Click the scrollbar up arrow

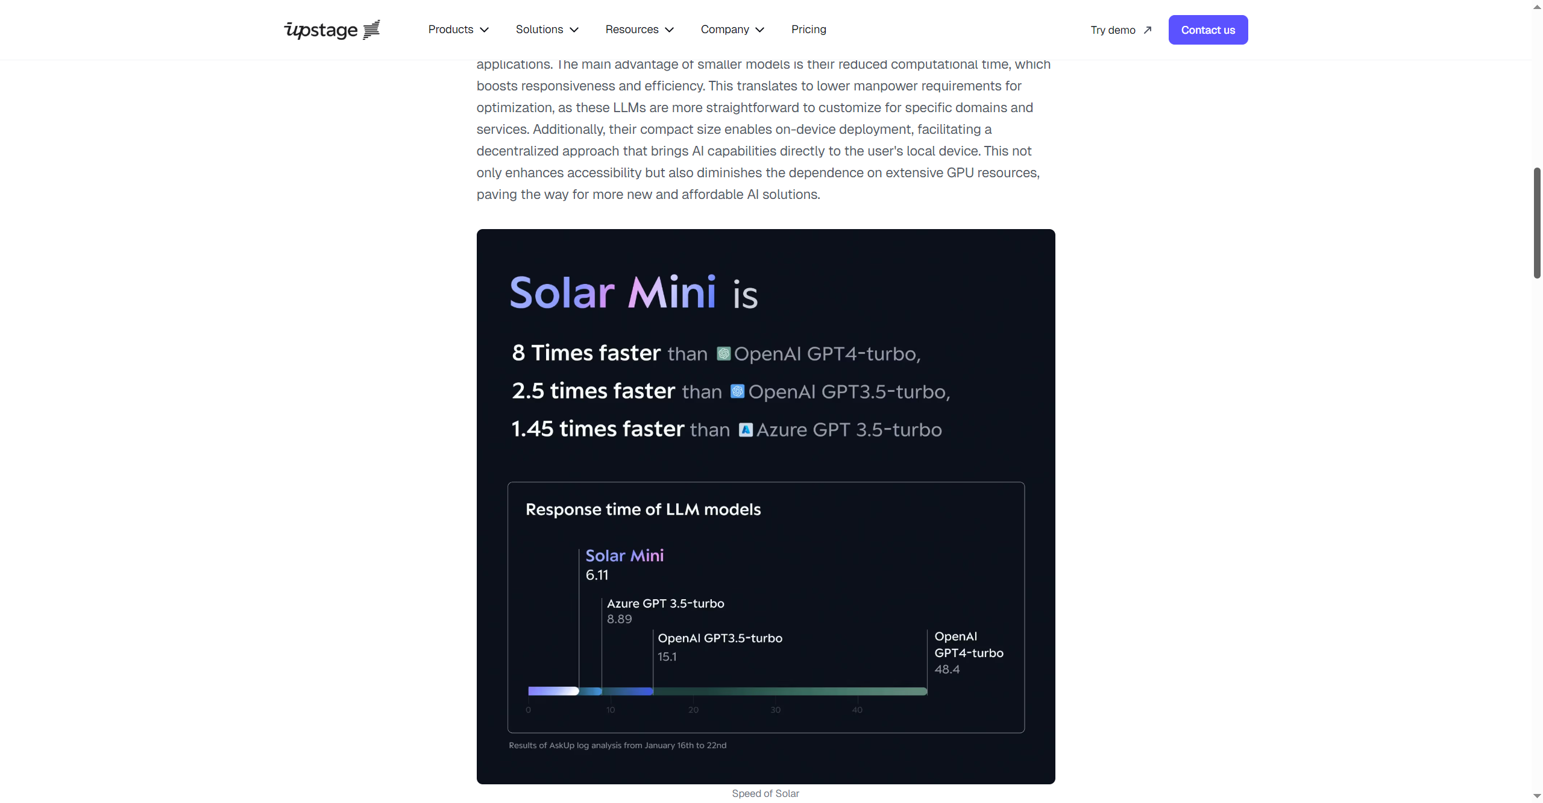pyautogui.click(x=1537, y=7)
